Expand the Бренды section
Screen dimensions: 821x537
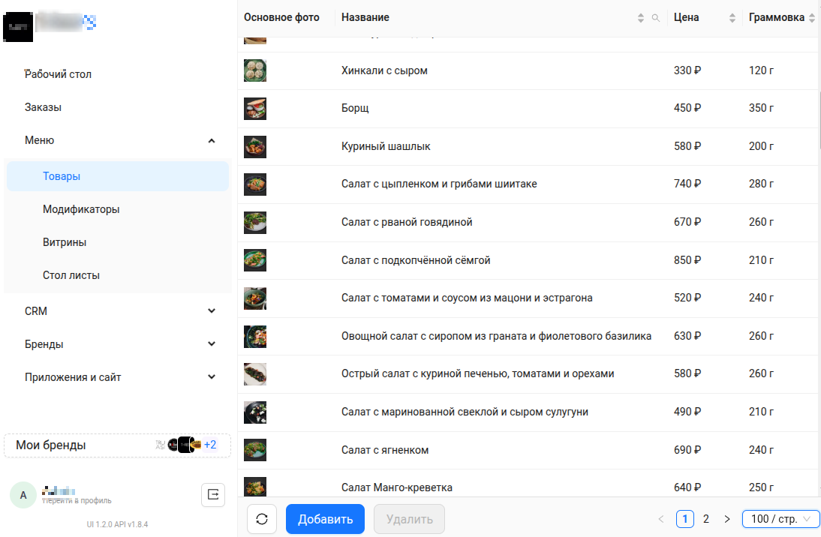(212, 344)
